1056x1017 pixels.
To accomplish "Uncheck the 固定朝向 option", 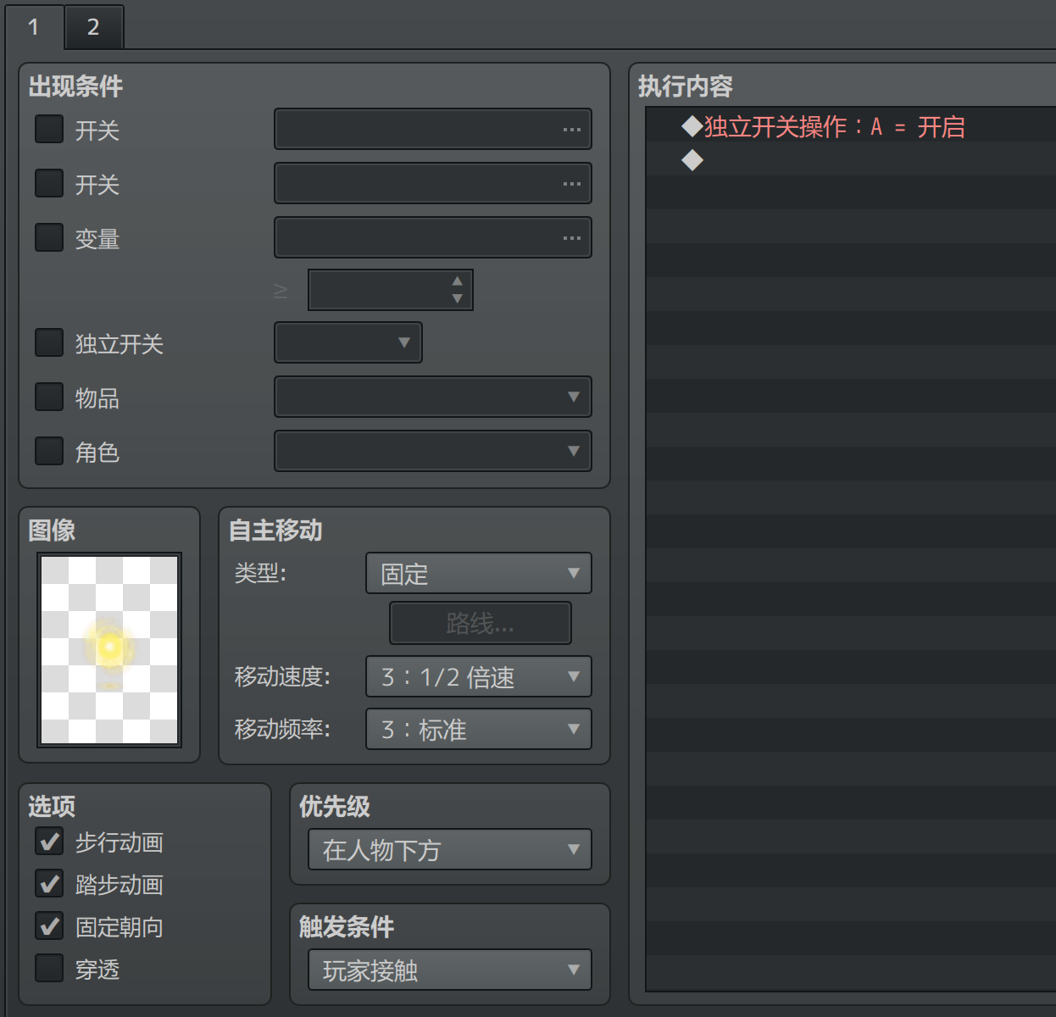I will 49,925.
